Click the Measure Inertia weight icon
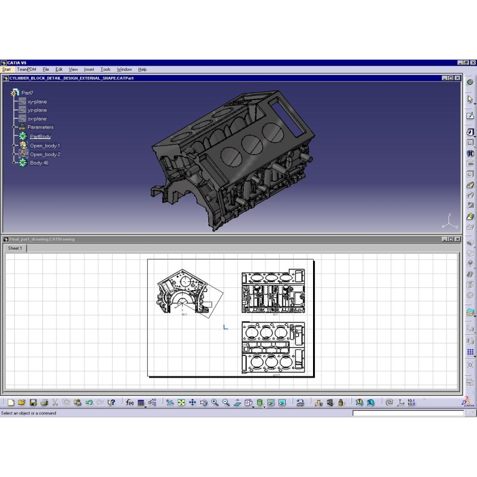 point(341,402)
